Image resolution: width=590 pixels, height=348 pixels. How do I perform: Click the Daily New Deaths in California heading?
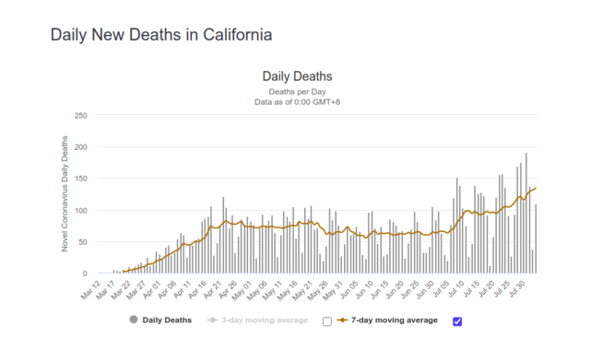(161, 35)
